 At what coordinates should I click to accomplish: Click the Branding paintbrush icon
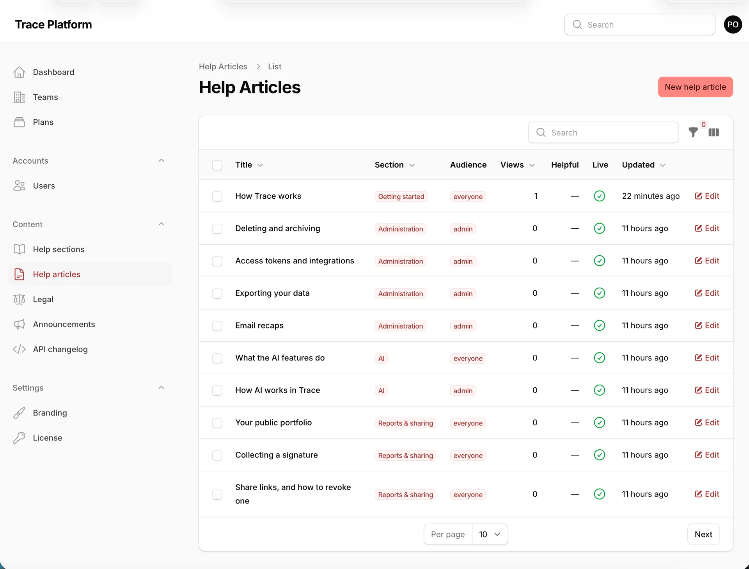[19, 412]
